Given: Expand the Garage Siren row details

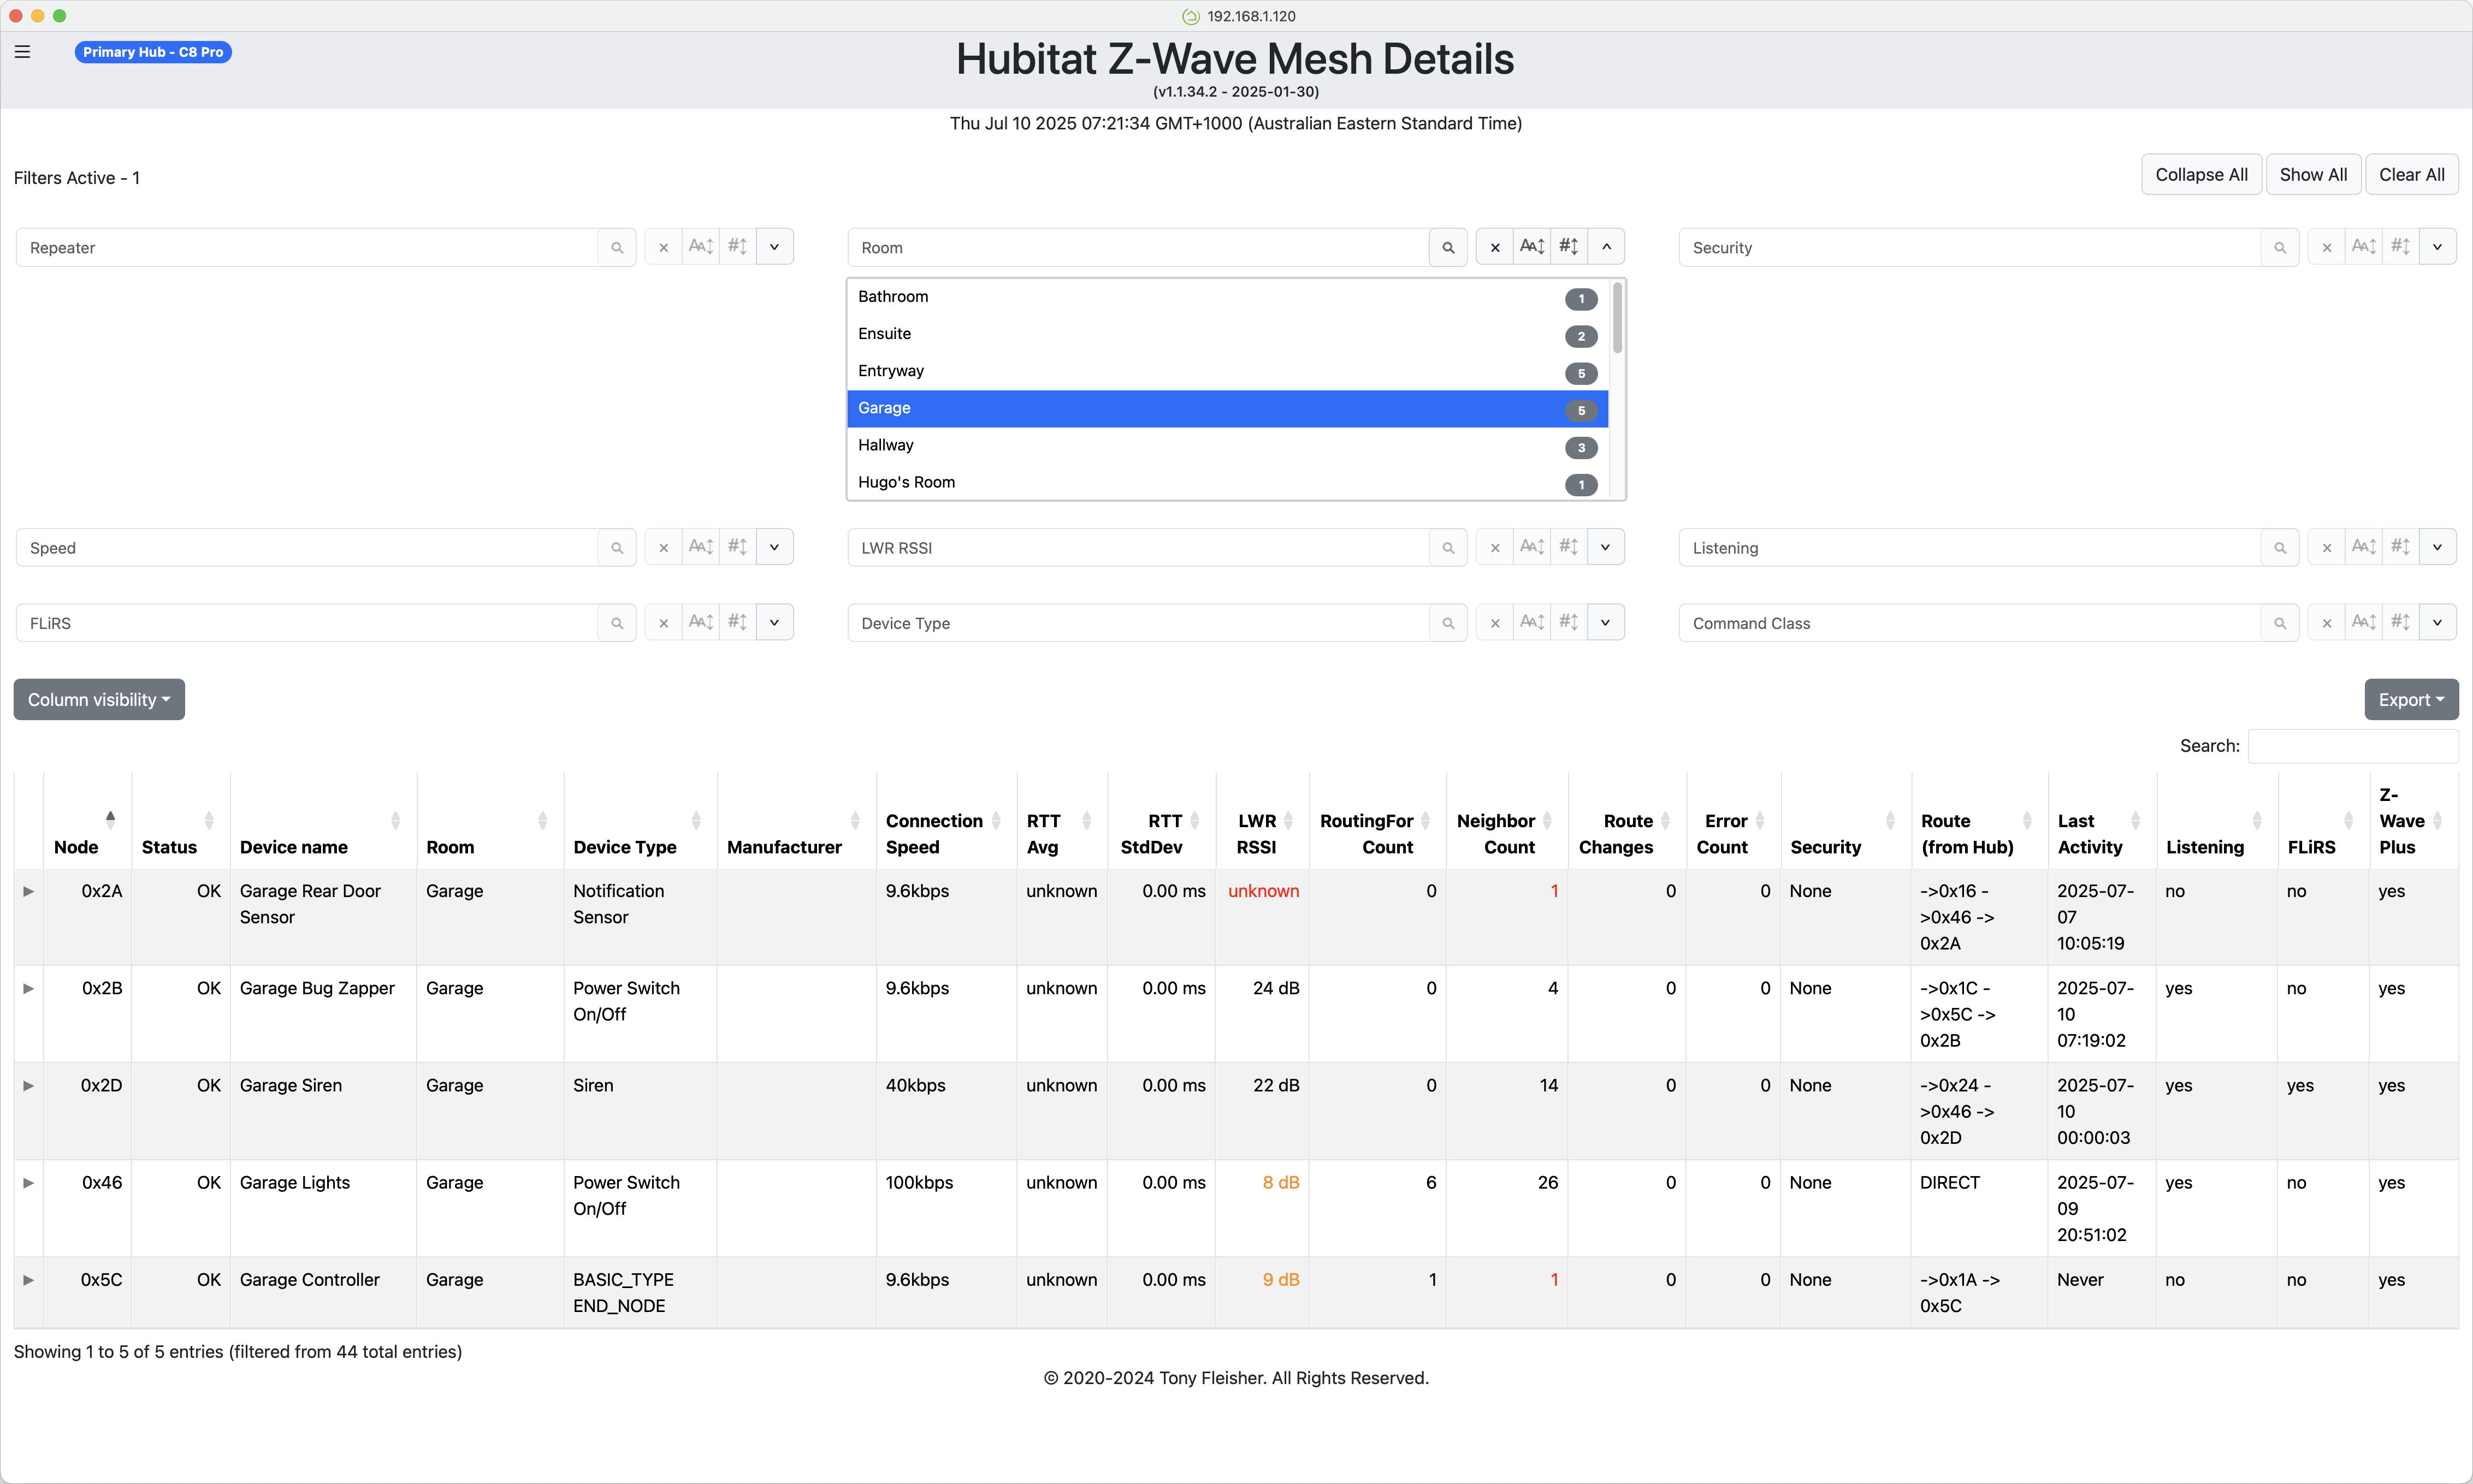Looking at the screenshot, I should click(x=28, y=1085).
